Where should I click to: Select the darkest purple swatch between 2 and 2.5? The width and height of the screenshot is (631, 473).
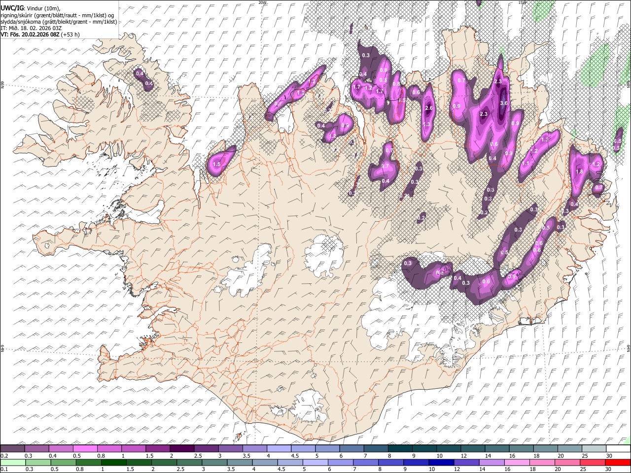point(182,448)
